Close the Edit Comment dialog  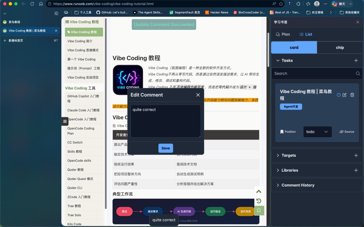tap(198, 95)
